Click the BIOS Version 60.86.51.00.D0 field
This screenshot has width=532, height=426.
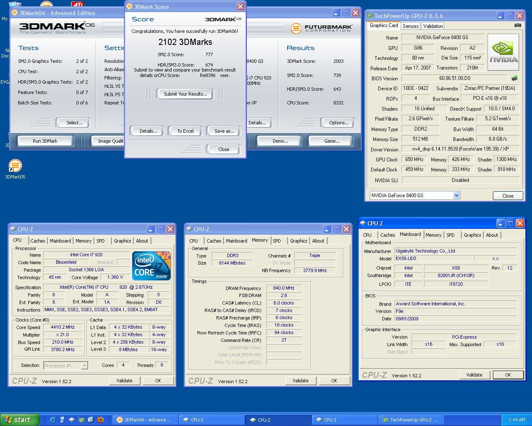click(455, 78)
